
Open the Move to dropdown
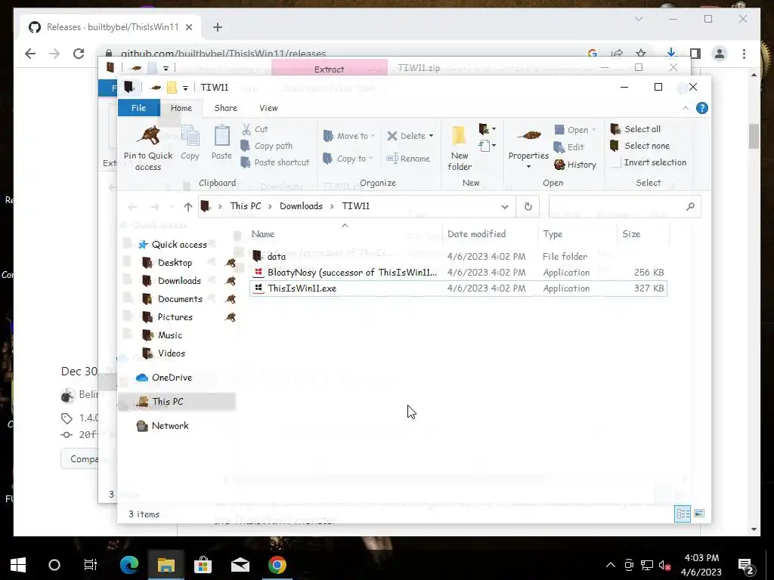click(348, 136)
